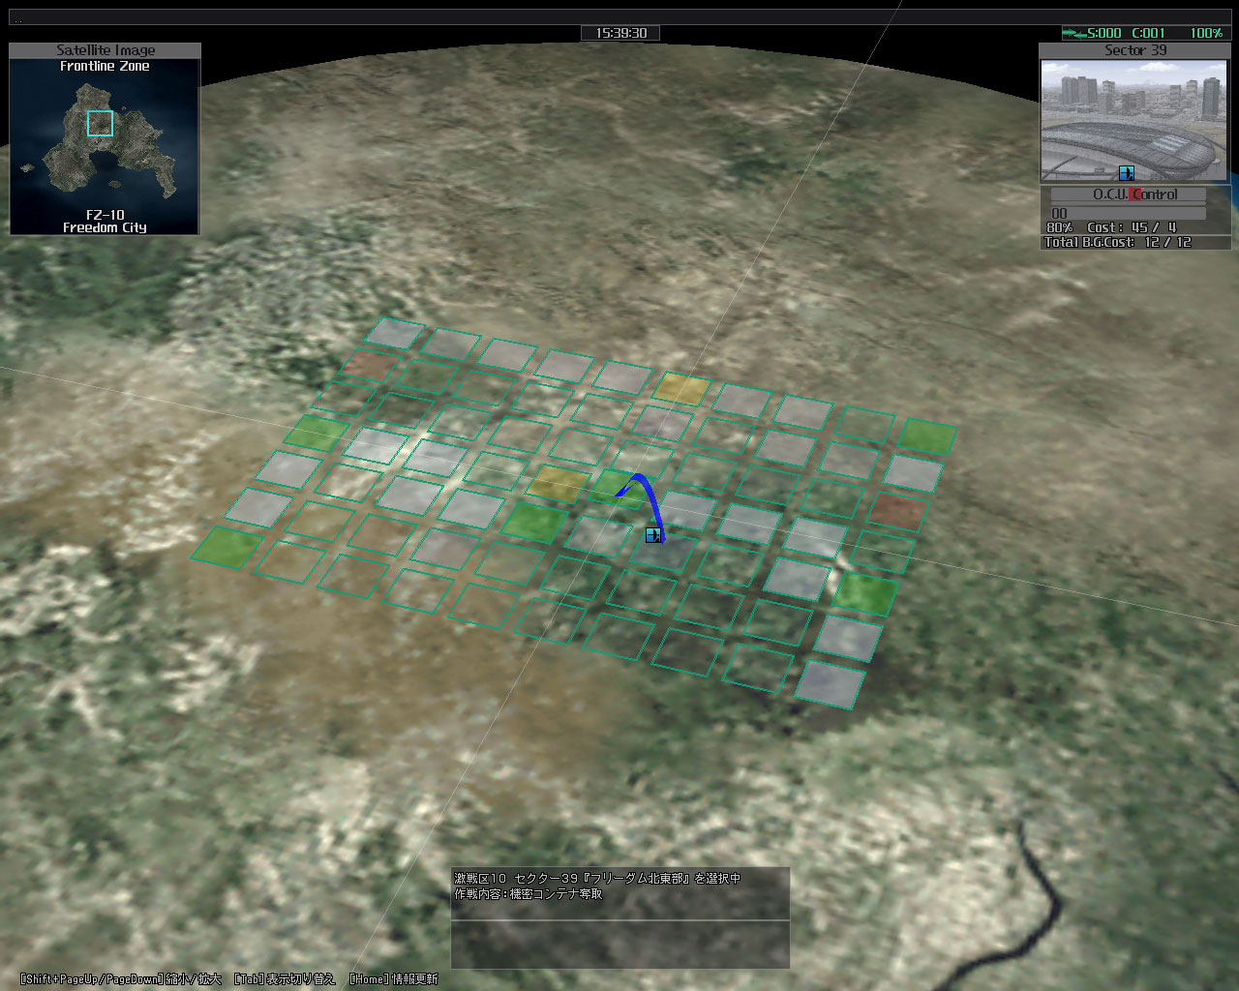The width and height of the screenshot is (1239, 991).
Task: Click the 15:39:30 clock display
Action: (x=620, y=33)
